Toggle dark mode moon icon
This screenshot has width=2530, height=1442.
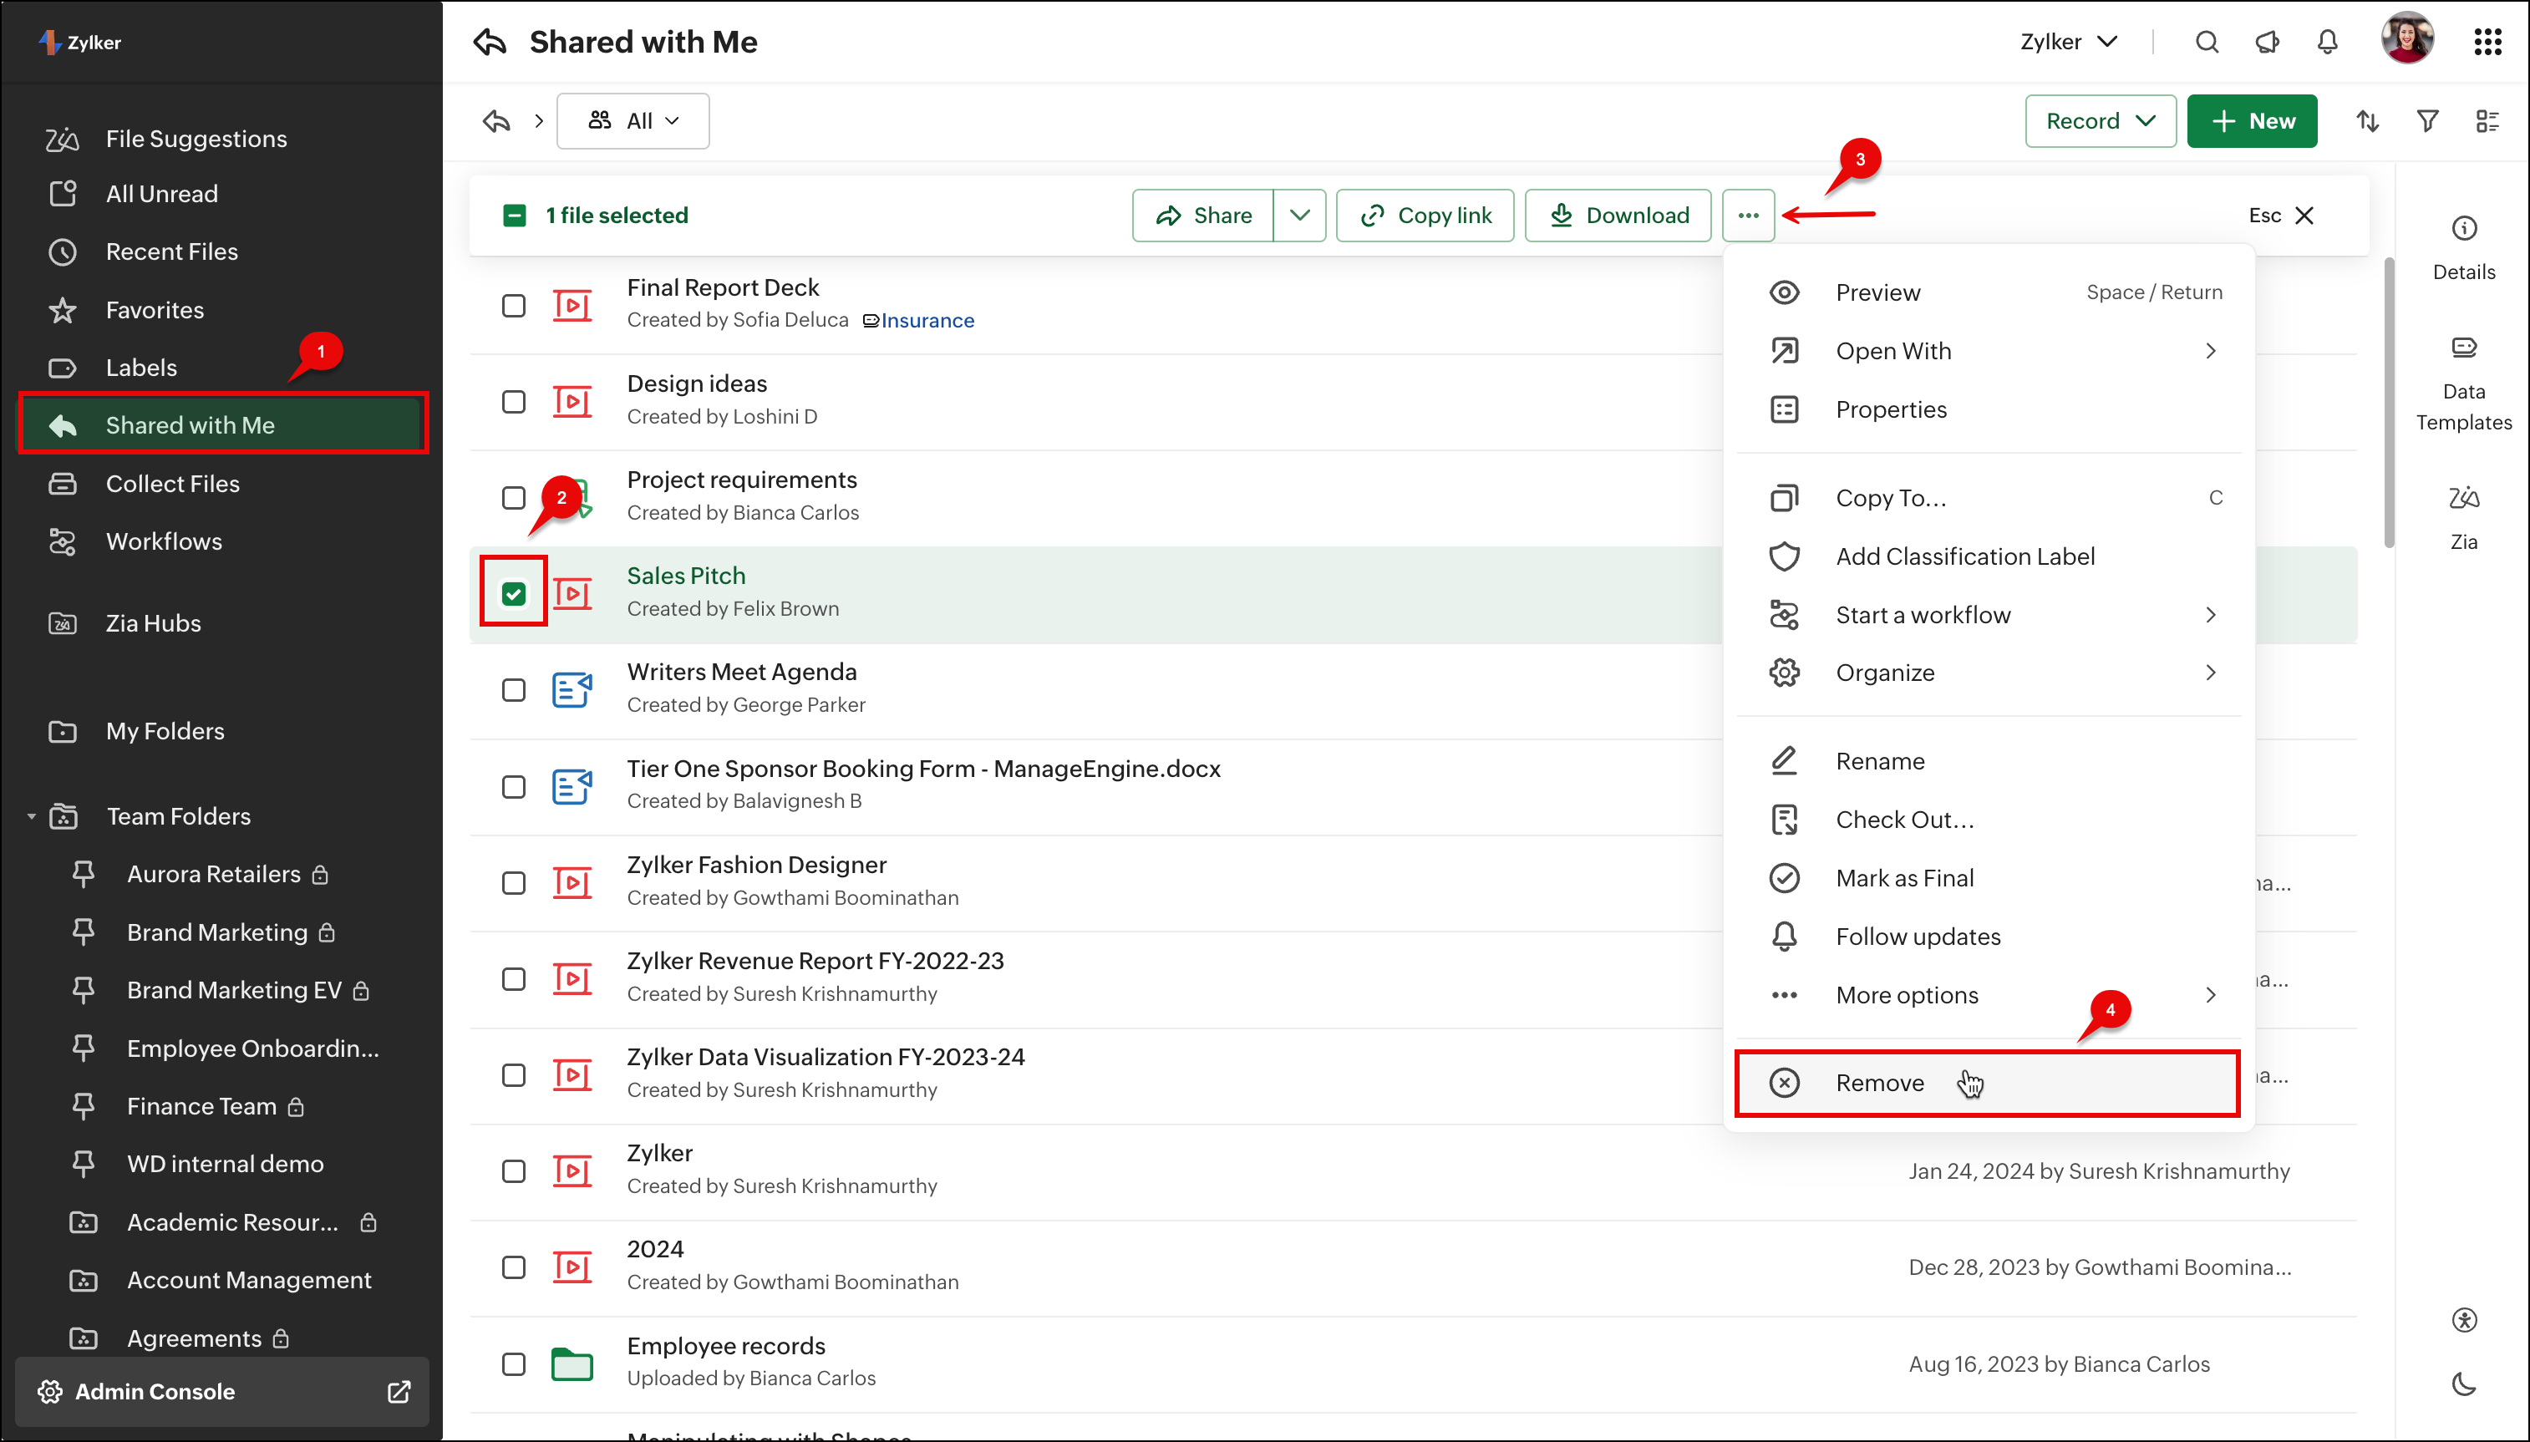(2462, 1384)
